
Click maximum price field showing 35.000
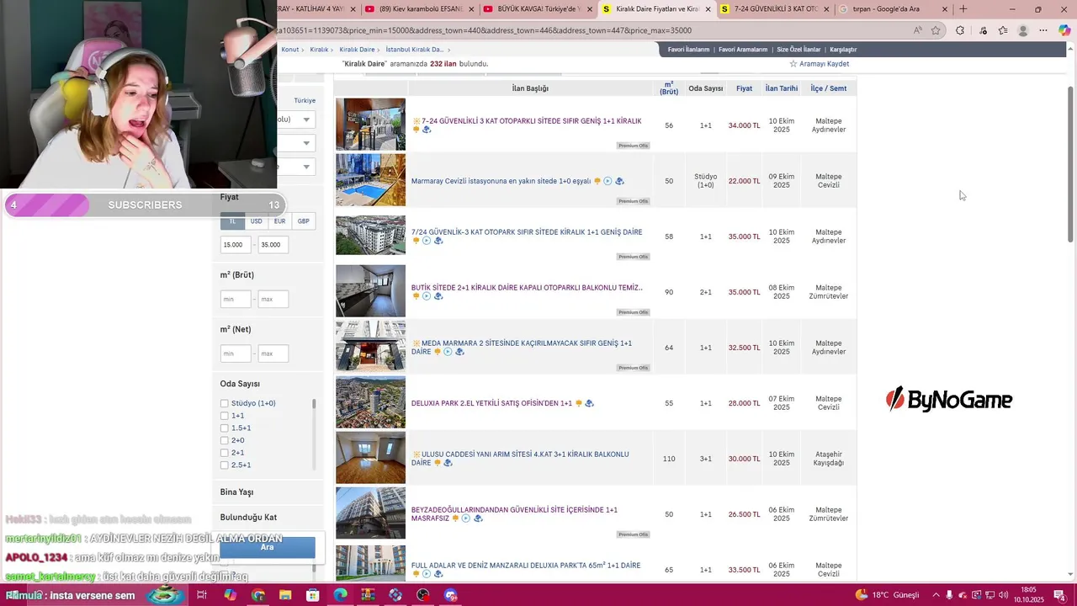point(273,245)
